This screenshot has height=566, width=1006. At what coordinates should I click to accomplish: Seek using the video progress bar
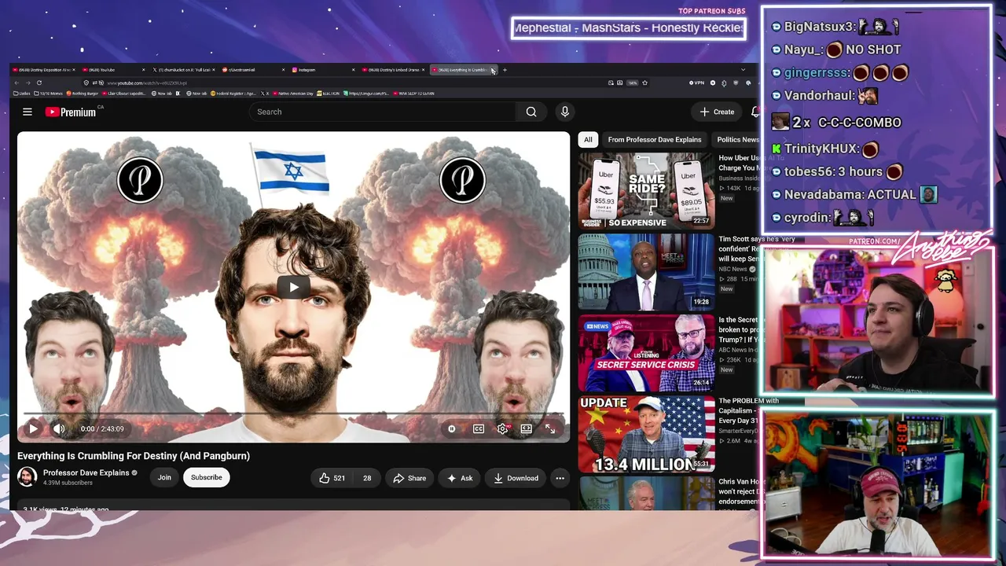[293, 413]
